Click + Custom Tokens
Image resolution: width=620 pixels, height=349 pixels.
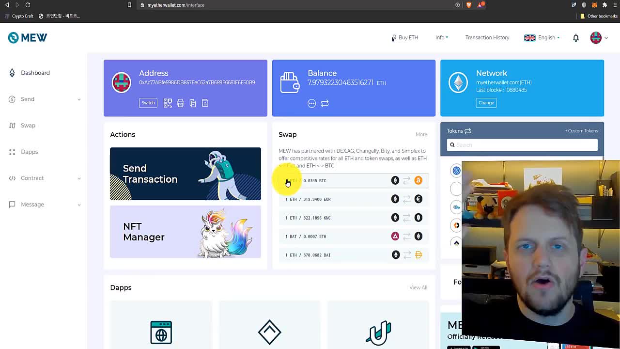click(581, 131)
